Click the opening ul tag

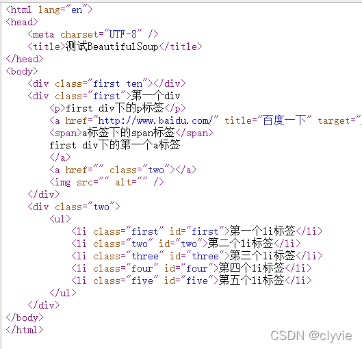pos(60,219)
